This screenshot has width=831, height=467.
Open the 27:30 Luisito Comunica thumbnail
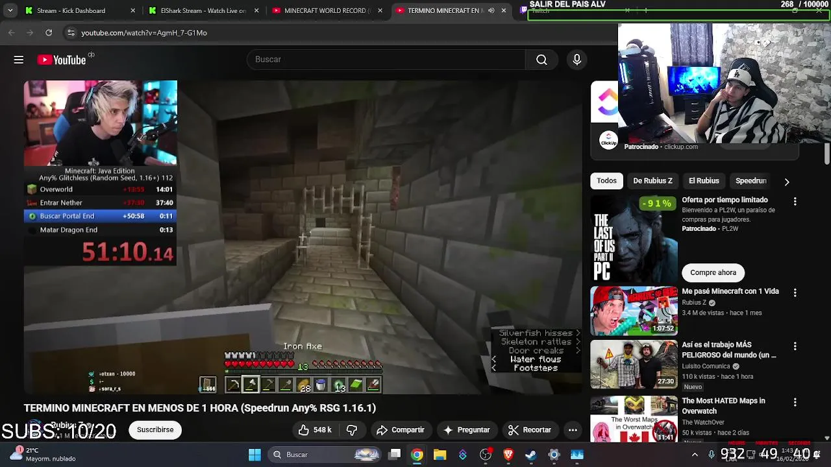[634, 364]
